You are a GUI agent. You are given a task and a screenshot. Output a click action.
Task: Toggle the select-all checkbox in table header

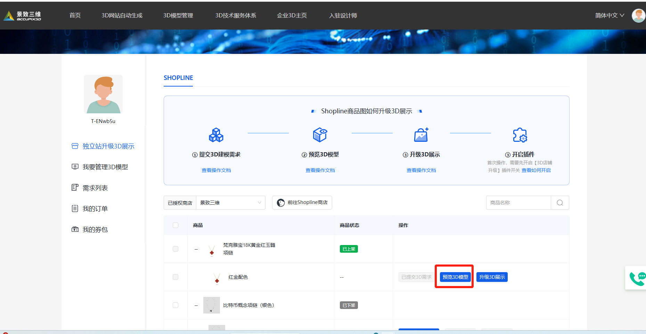(175, 225)
